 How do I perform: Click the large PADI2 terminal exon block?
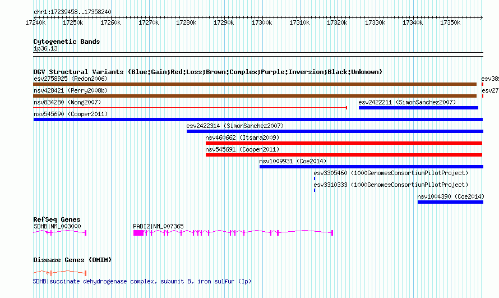click(x=138, y=233)
